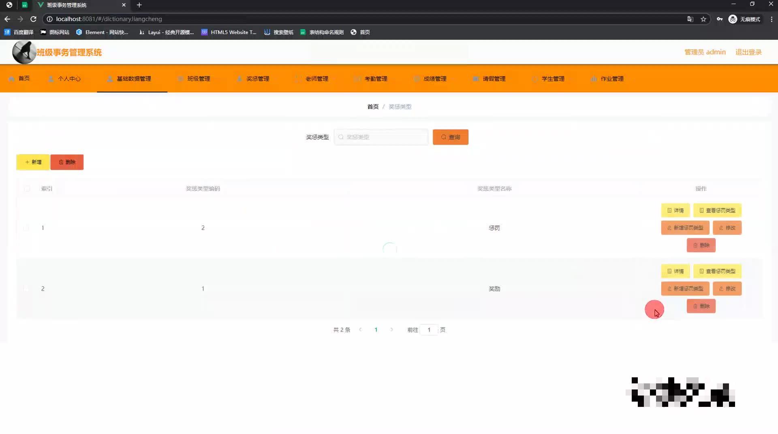Check the checkbox for the 奖励 row
The image size is (778, 434).
[x=27, y=289]
